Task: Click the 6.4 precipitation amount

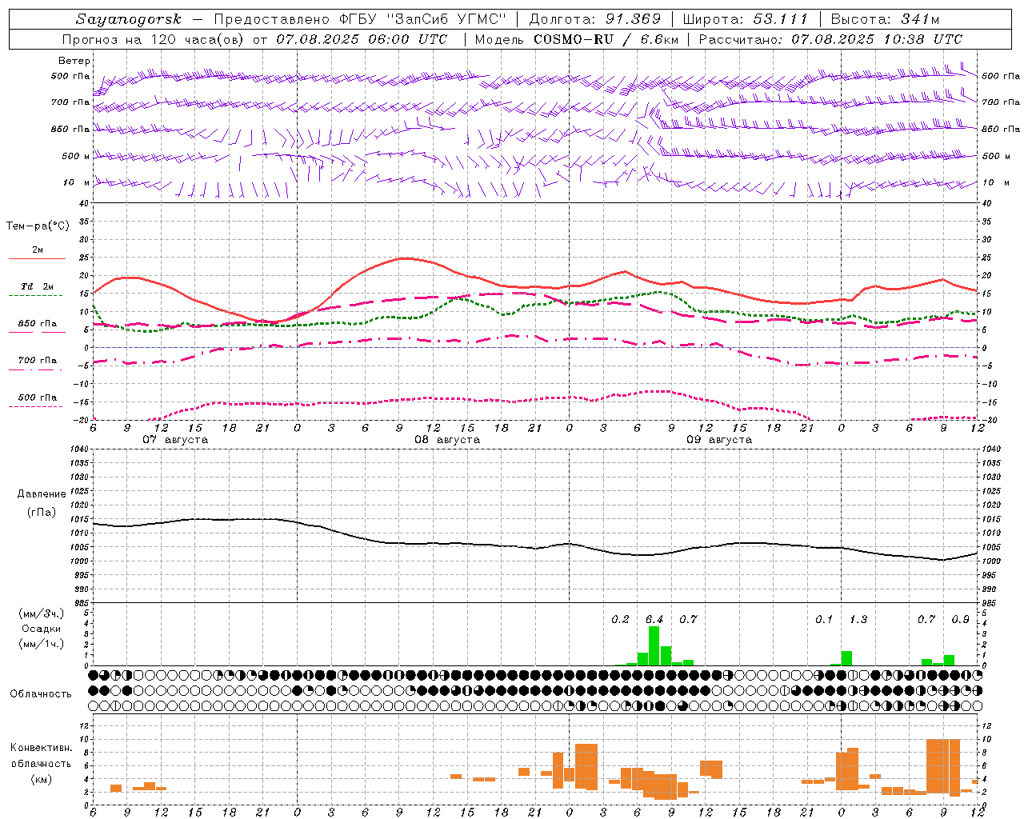Action: point(654,620)
